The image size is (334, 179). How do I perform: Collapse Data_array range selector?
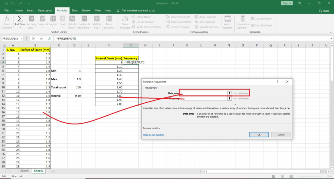(229, 93)
